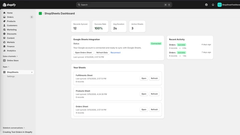Viewport: 240px width, 135px height.
Task: Open Settings under ShopSheets
Action: (x=11, y=76)
